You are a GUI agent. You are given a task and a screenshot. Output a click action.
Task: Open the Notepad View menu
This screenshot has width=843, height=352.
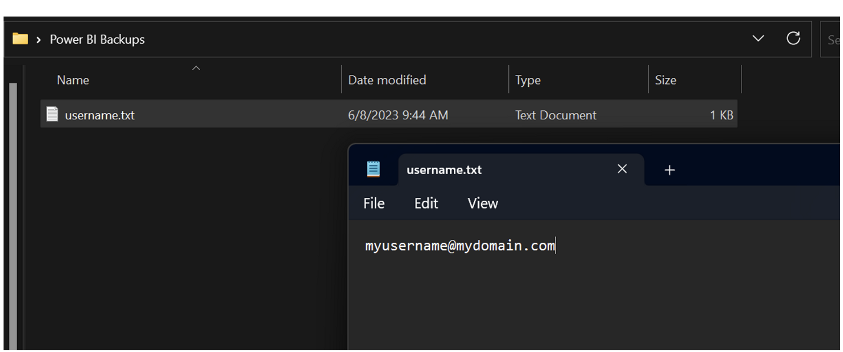pyautogui.click(x=483, y=203)
